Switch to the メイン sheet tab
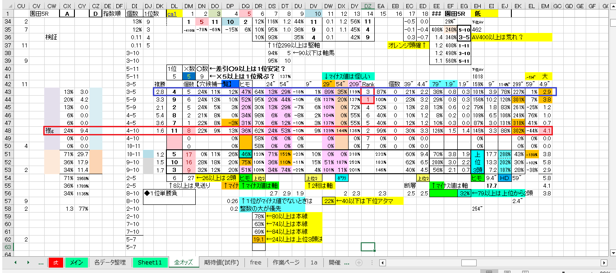 [76, 263]
